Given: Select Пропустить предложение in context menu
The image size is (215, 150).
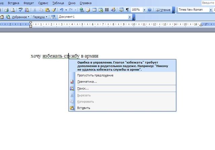Looking at the screenshot, I should (x=95, y=75).
